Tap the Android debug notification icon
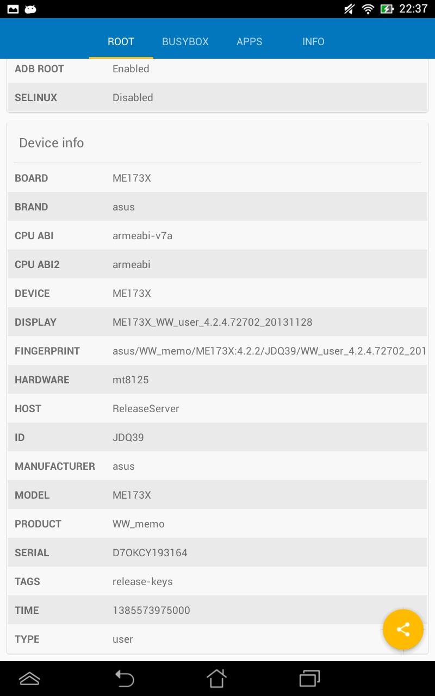 pyautogui.click(x=30, y=9)
